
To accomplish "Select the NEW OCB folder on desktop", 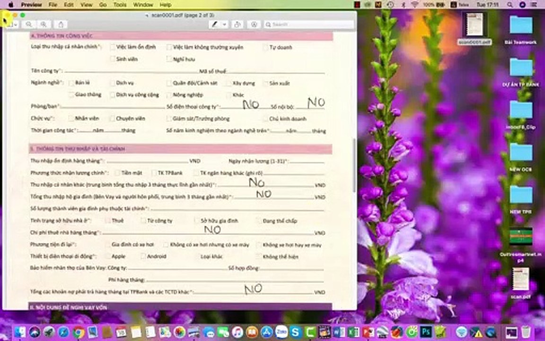I will pyautogui.click(x=520, y=157).
